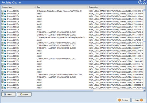Click the orange left arrow on Previous
The width and height of the screenshot is (147, 103).
(x=120, y=100)
